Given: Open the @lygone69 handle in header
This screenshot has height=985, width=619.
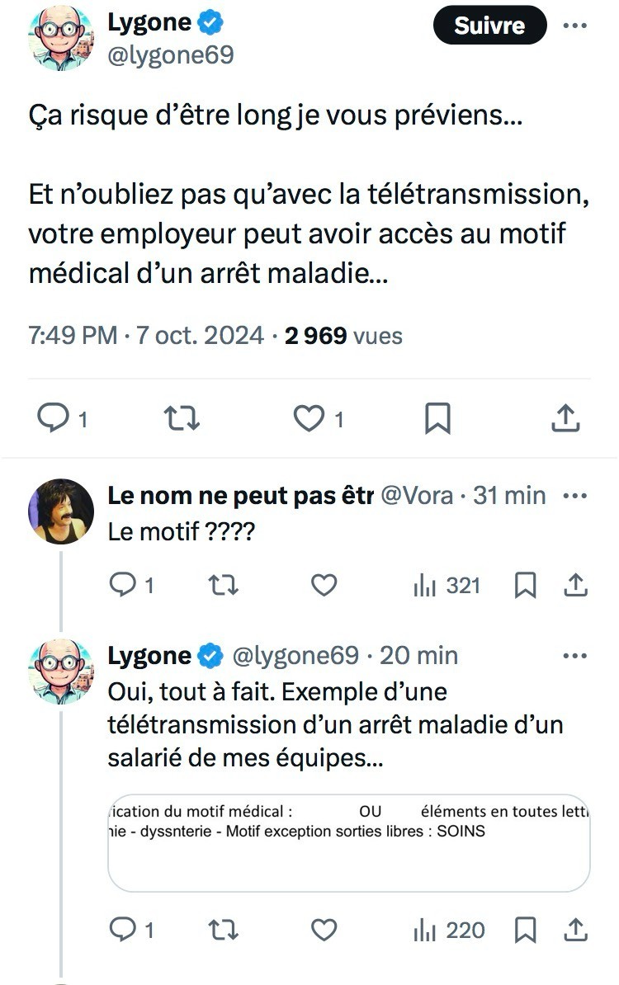Looking at the screenshot, I should (x=171, y=54).
